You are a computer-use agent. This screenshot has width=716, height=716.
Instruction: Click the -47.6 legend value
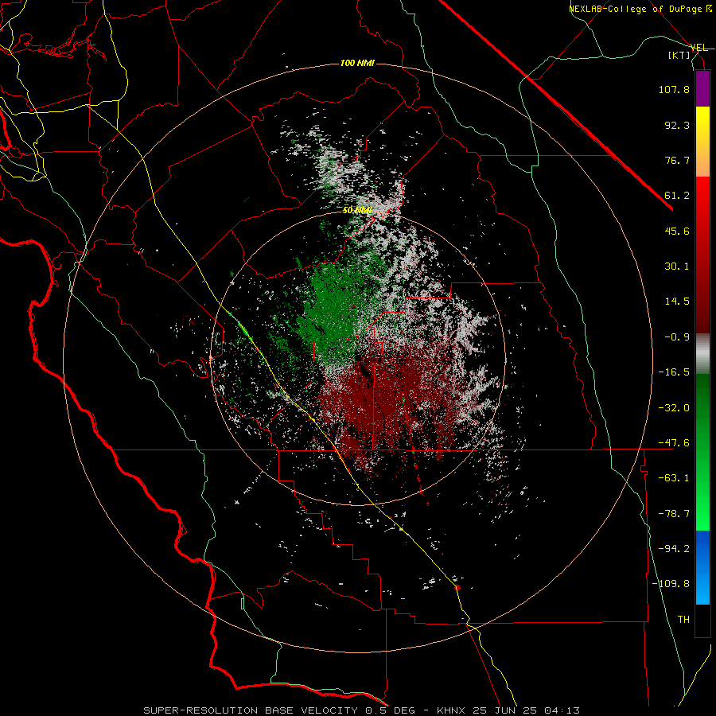pyautogui.click(x=674, y=443)
